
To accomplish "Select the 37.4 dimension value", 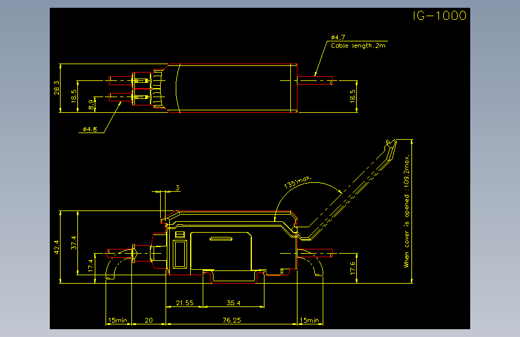I will (x=74, y=243).
